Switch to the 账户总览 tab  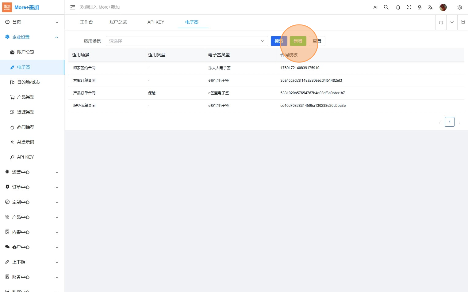point(118,22)
